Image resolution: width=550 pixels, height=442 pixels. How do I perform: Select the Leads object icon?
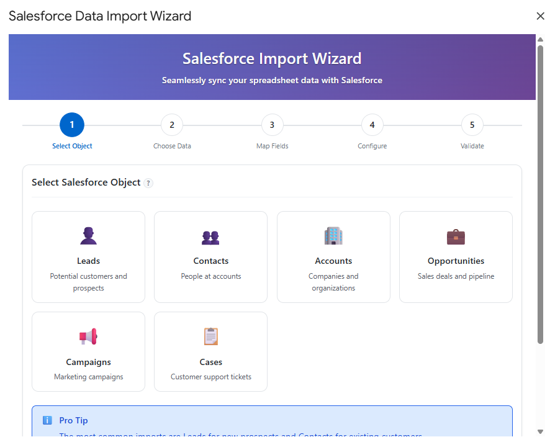(x=88, y=235)
